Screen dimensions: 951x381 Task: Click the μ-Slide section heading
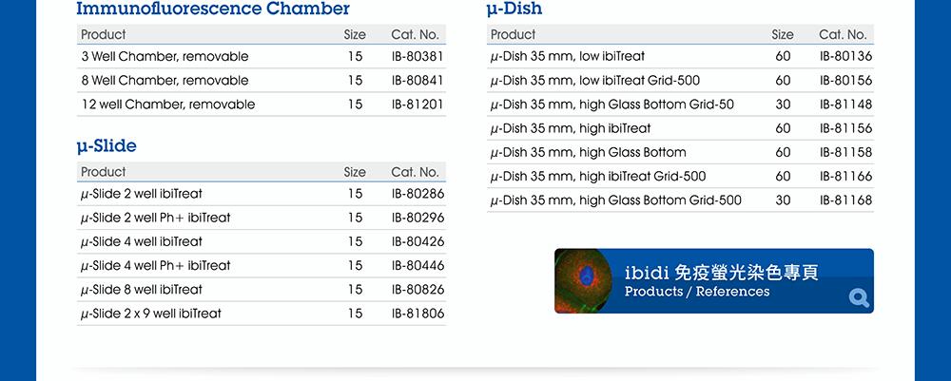point(107,146)
